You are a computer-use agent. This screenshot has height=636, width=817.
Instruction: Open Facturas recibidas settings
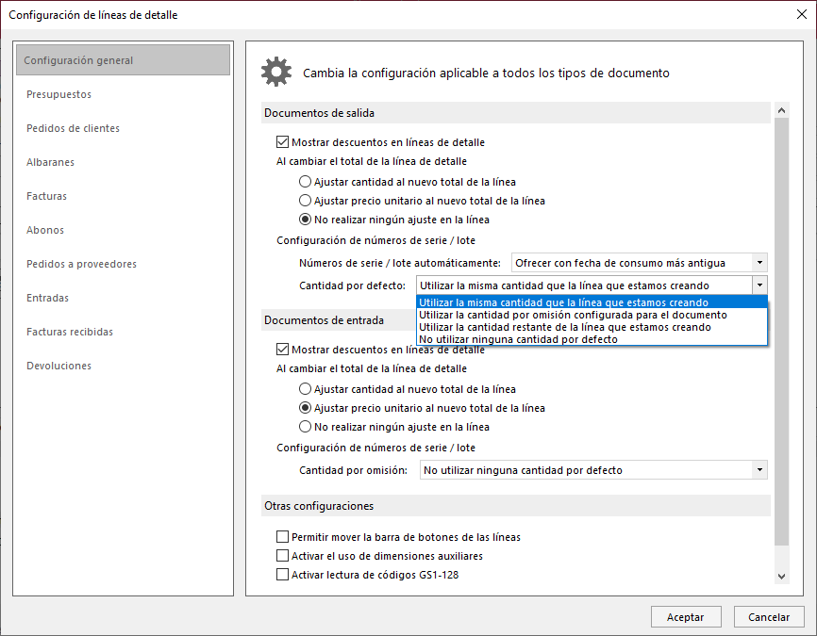[70, 332]
